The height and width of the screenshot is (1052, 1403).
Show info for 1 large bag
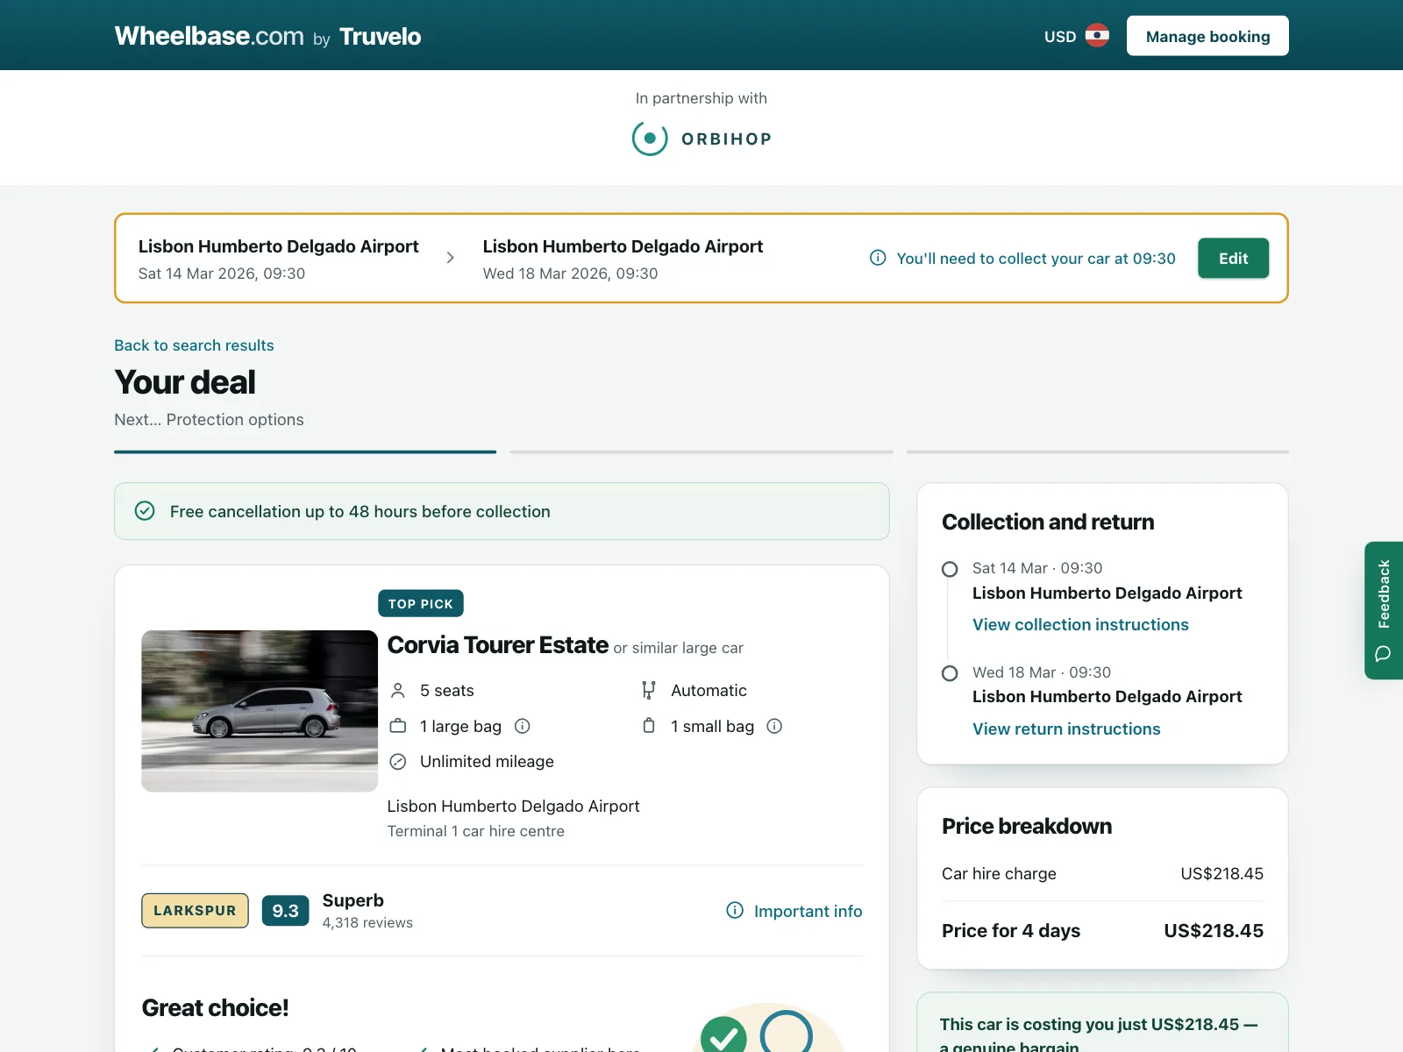(523, 726)
